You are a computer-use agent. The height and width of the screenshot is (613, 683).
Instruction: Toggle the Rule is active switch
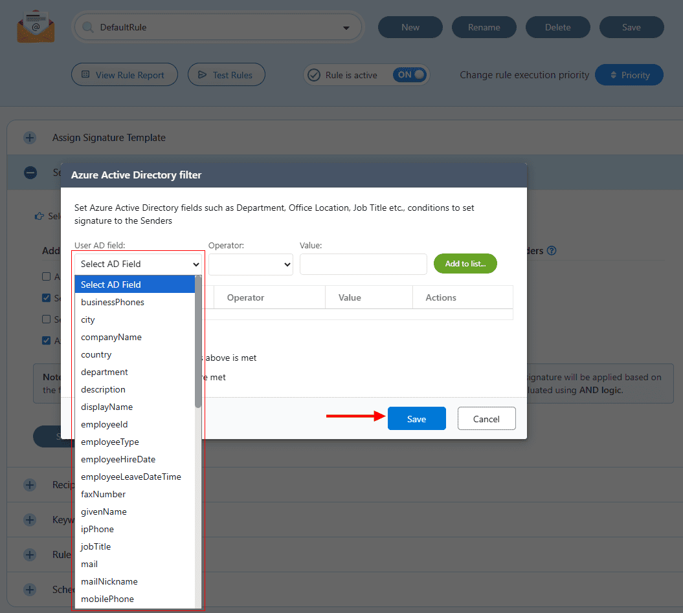[x=410, y=75]
